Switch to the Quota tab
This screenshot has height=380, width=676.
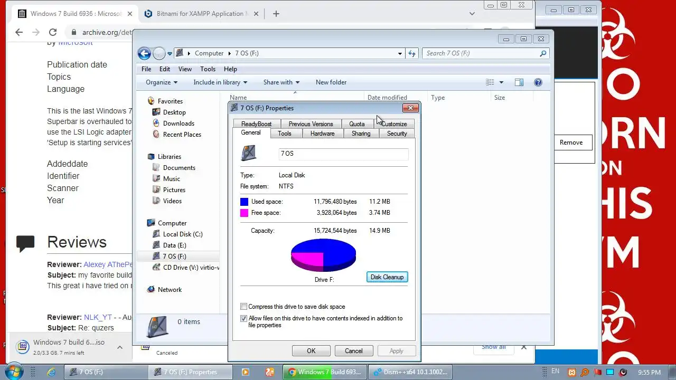[357, 124]
